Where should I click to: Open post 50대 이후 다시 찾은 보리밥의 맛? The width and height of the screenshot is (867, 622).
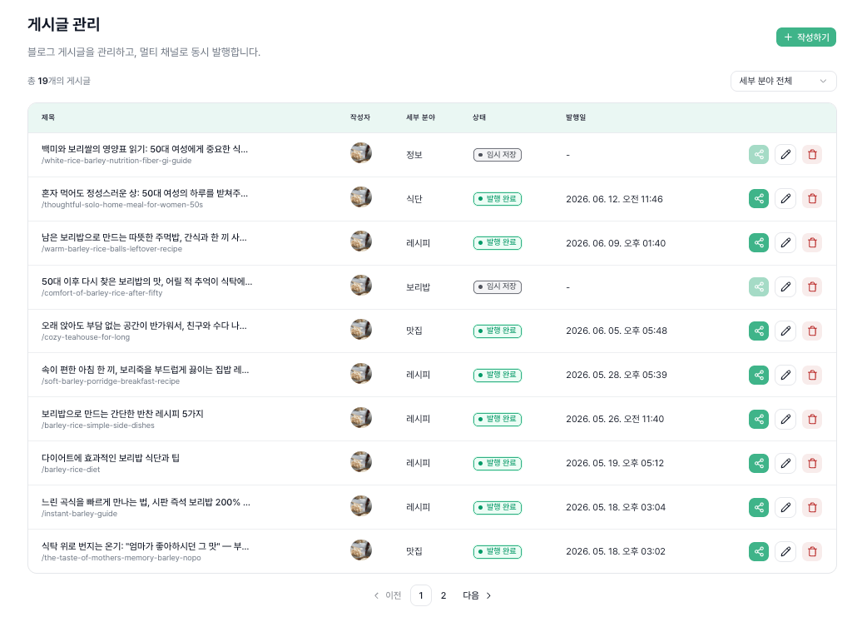(146, 281)
